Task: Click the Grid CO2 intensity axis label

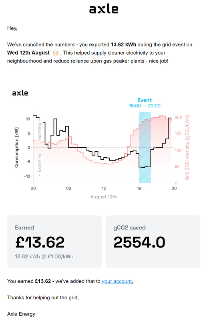Action: tap(187, 147)
